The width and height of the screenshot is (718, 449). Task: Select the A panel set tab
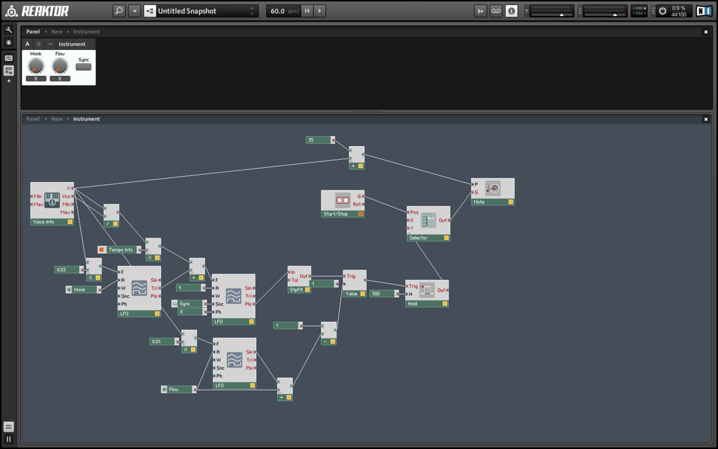pos(28,44)
